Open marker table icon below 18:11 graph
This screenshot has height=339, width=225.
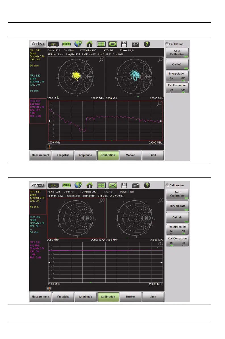point(49,147)
